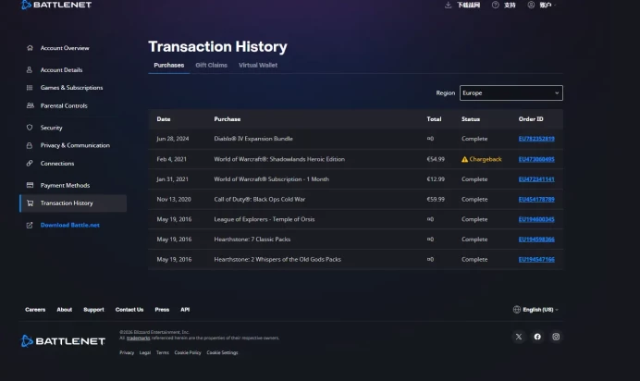Open the WoW Subscription 1 Month order ID
This screenshot has width=640, height=381.
(536, 179)
